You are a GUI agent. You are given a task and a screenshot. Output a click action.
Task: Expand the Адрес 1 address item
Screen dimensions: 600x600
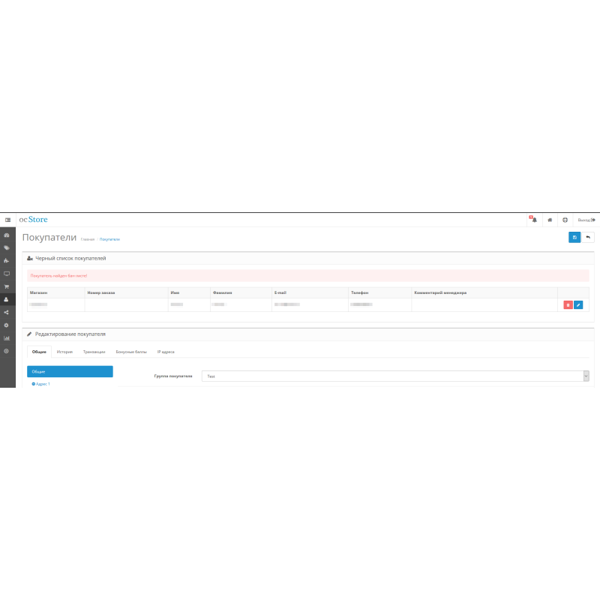(x=41, y=384)
